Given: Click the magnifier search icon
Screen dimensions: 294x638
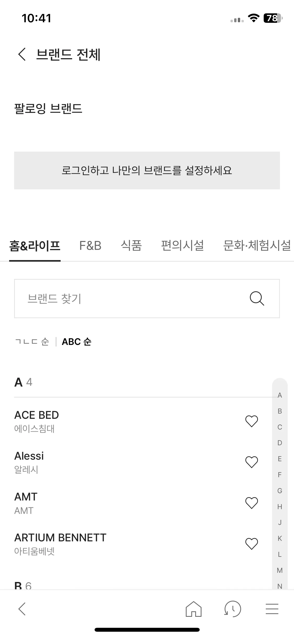Looking at the screenshot, I should tap(257, 299).
